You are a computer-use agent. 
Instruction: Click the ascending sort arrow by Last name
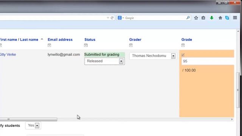(42, 39)
